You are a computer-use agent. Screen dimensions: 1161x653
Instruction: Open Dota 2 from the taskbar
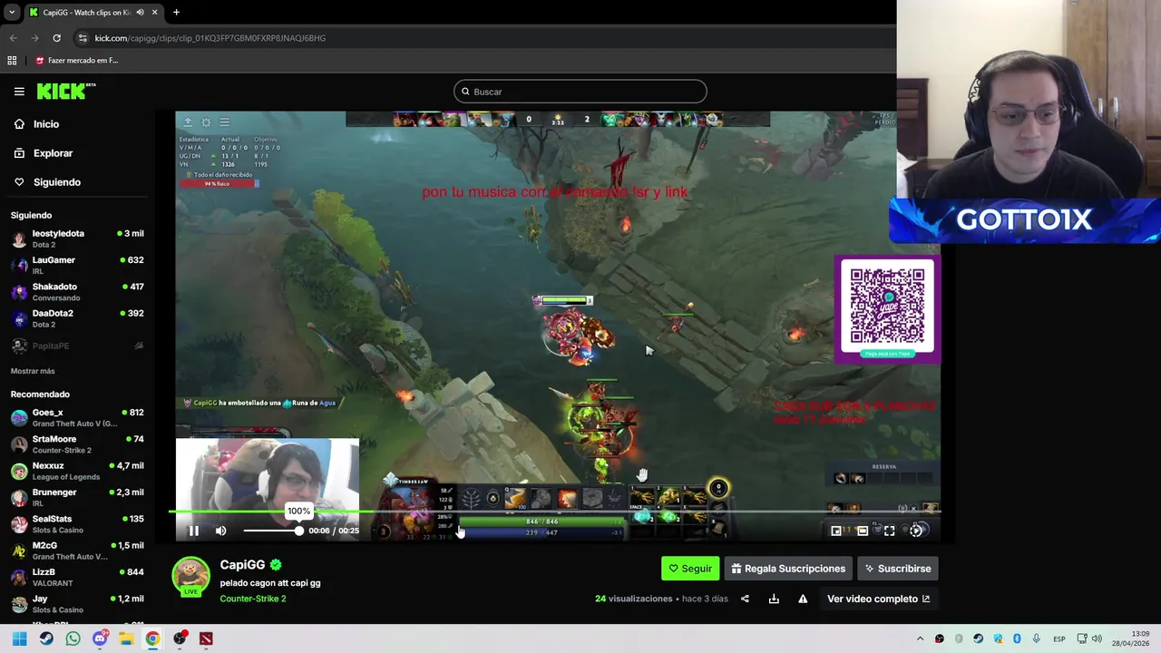click(x=206, y=638)
